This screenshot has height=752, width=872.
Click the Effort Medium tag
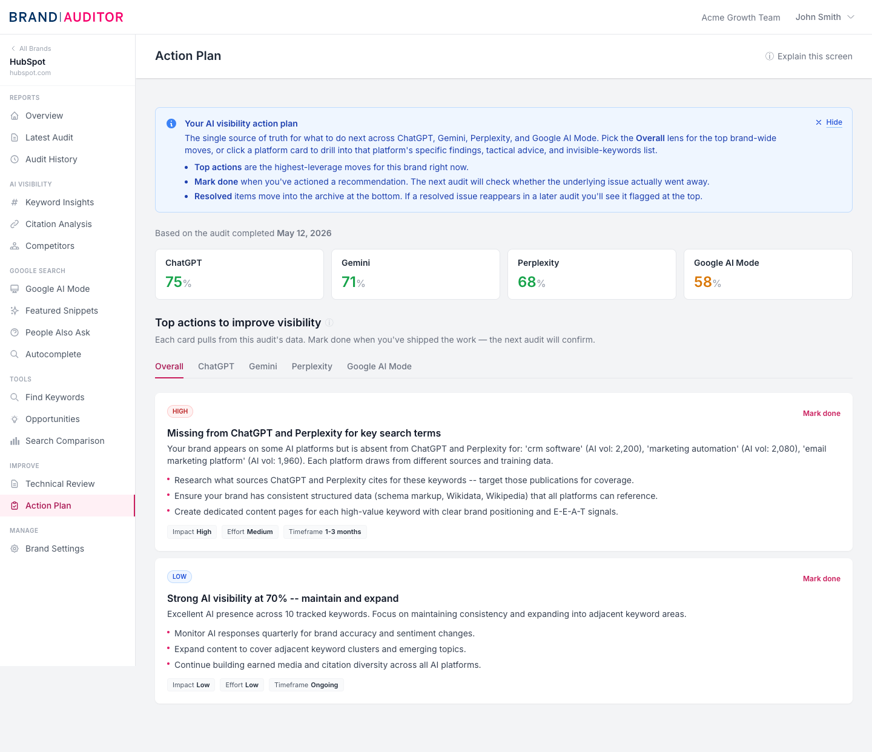pyautogui.click(x=250, y=532)
